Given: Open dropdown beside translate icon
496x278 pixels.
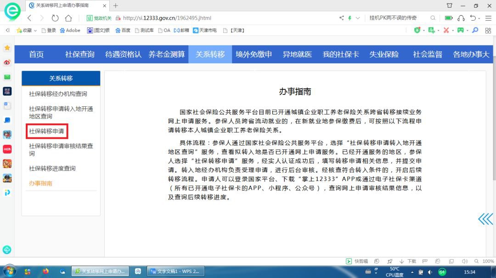Looking at the screenshot, I should point(439,31).
